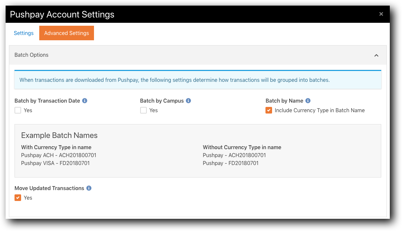This screenshot has width=402, height=231.
Task: Click the Batch by Name heading label
Action: (x=284, y=100)
